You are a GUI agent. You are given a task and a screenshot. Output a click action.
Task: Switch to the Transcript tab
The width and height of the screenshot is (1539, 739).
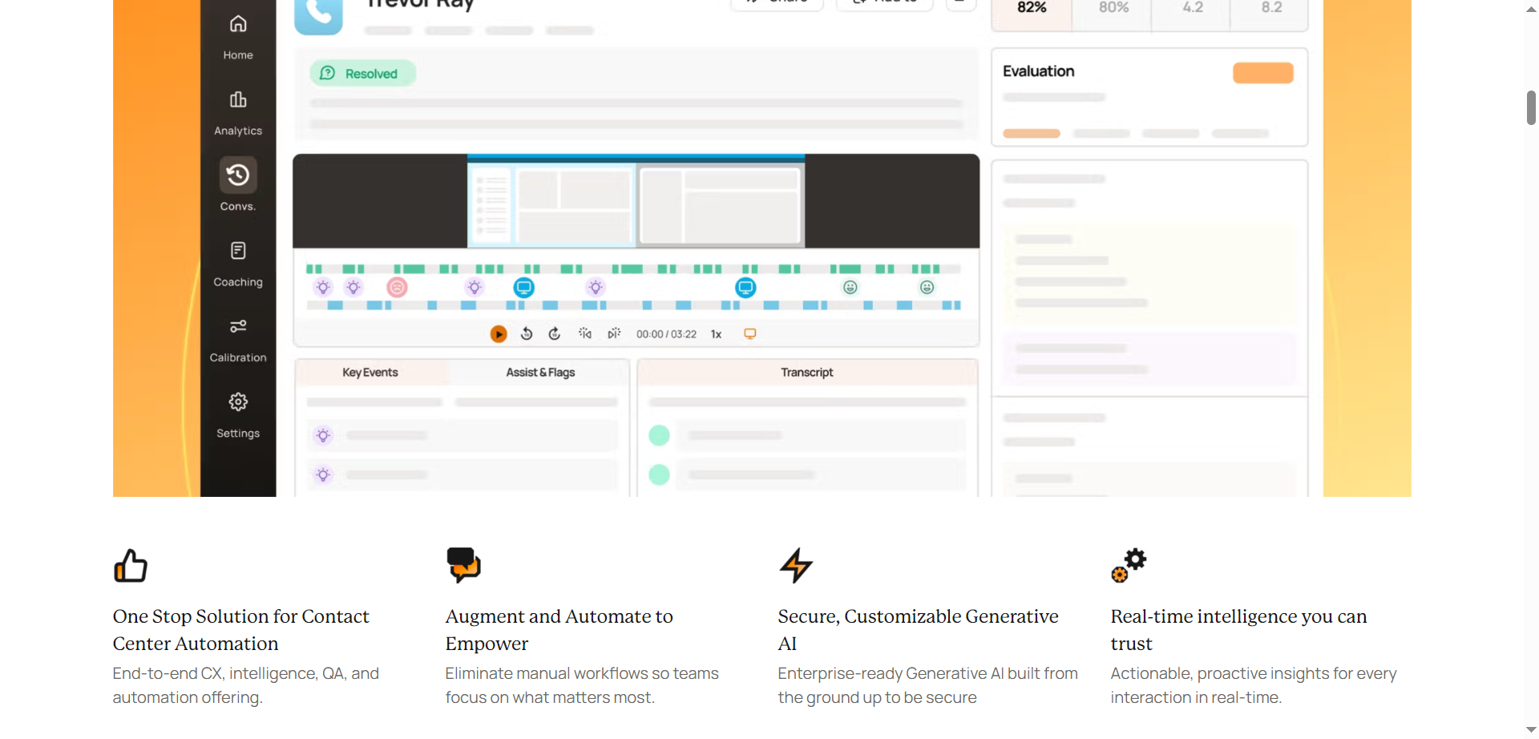tap(807, 372)
